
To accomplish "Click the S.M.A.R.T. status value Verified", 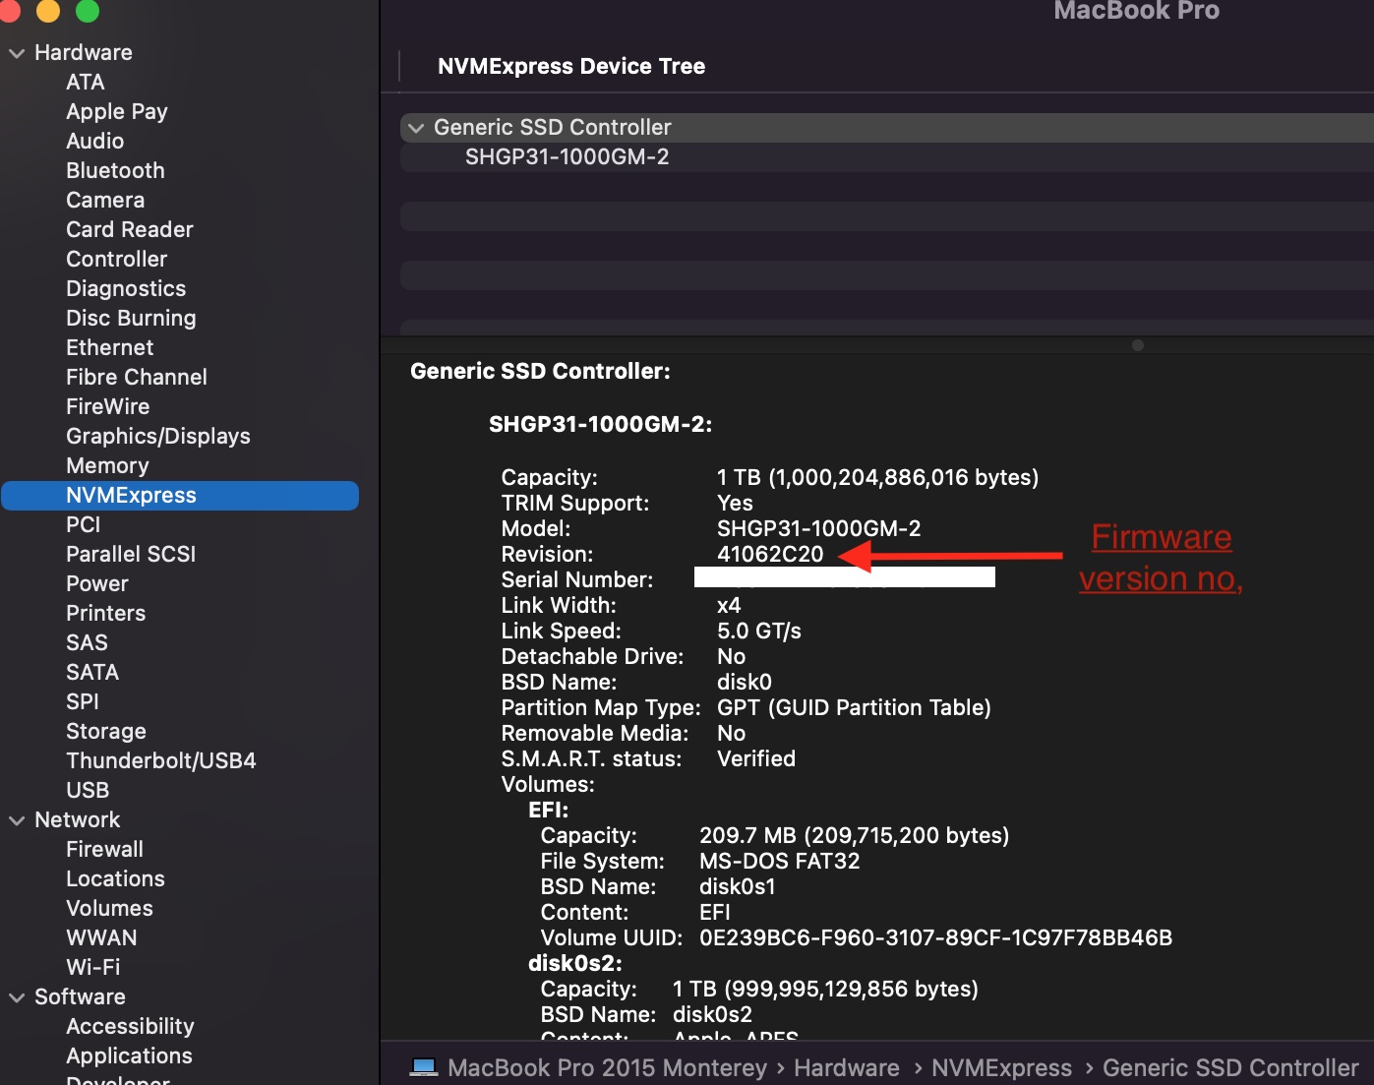I will pyautogui.click(x=756, y=759).
